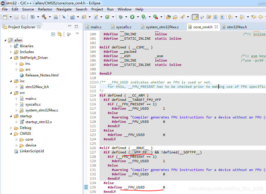Click the New C Source File icon

point(96,17)
